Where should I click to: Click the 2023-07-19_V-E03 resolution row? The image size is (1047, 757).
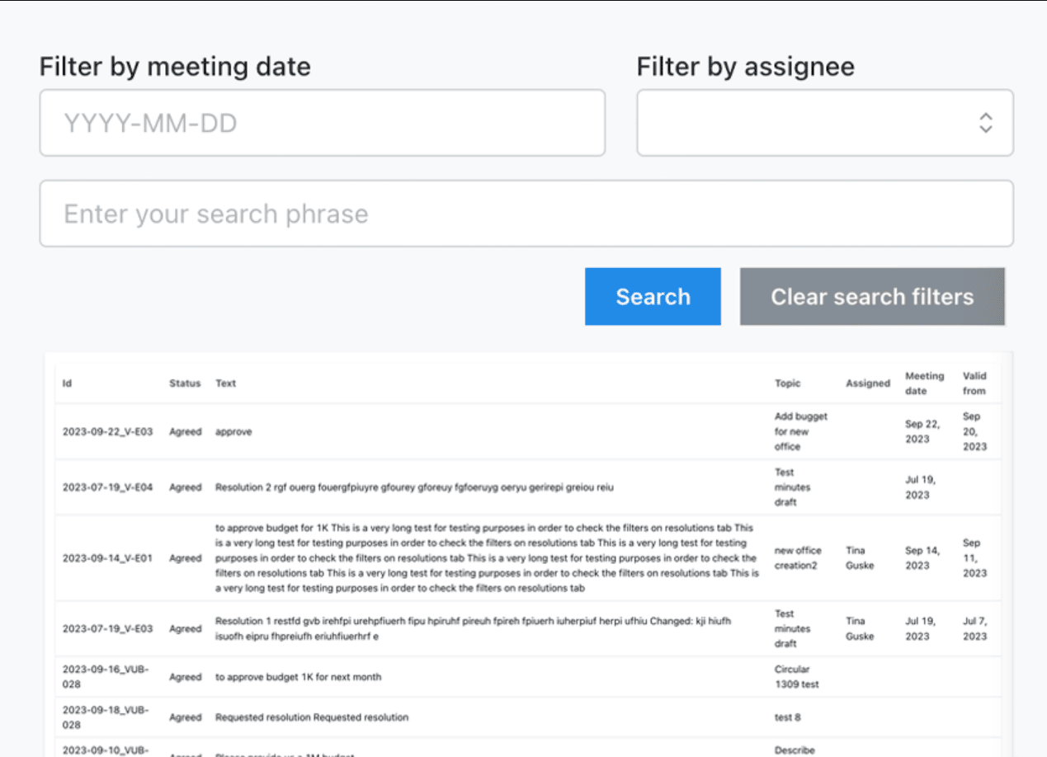click(107, 628)
